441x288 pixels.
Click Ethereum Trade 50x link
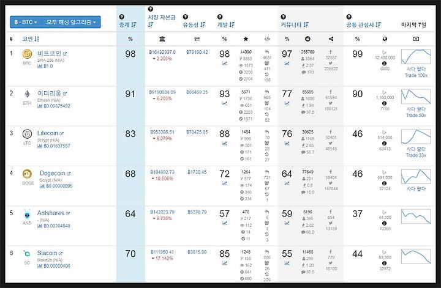[416, 115]
